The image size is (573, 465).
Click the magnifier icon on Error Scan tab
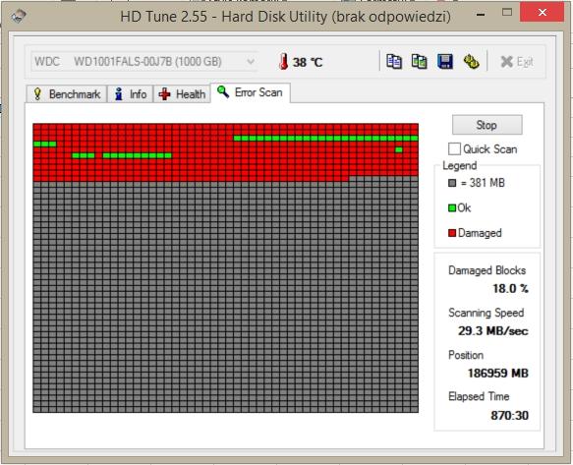point(223,91)
